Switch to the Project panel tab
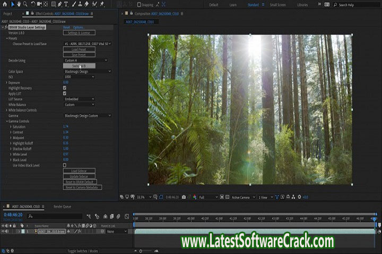 [x=7, y=14]
